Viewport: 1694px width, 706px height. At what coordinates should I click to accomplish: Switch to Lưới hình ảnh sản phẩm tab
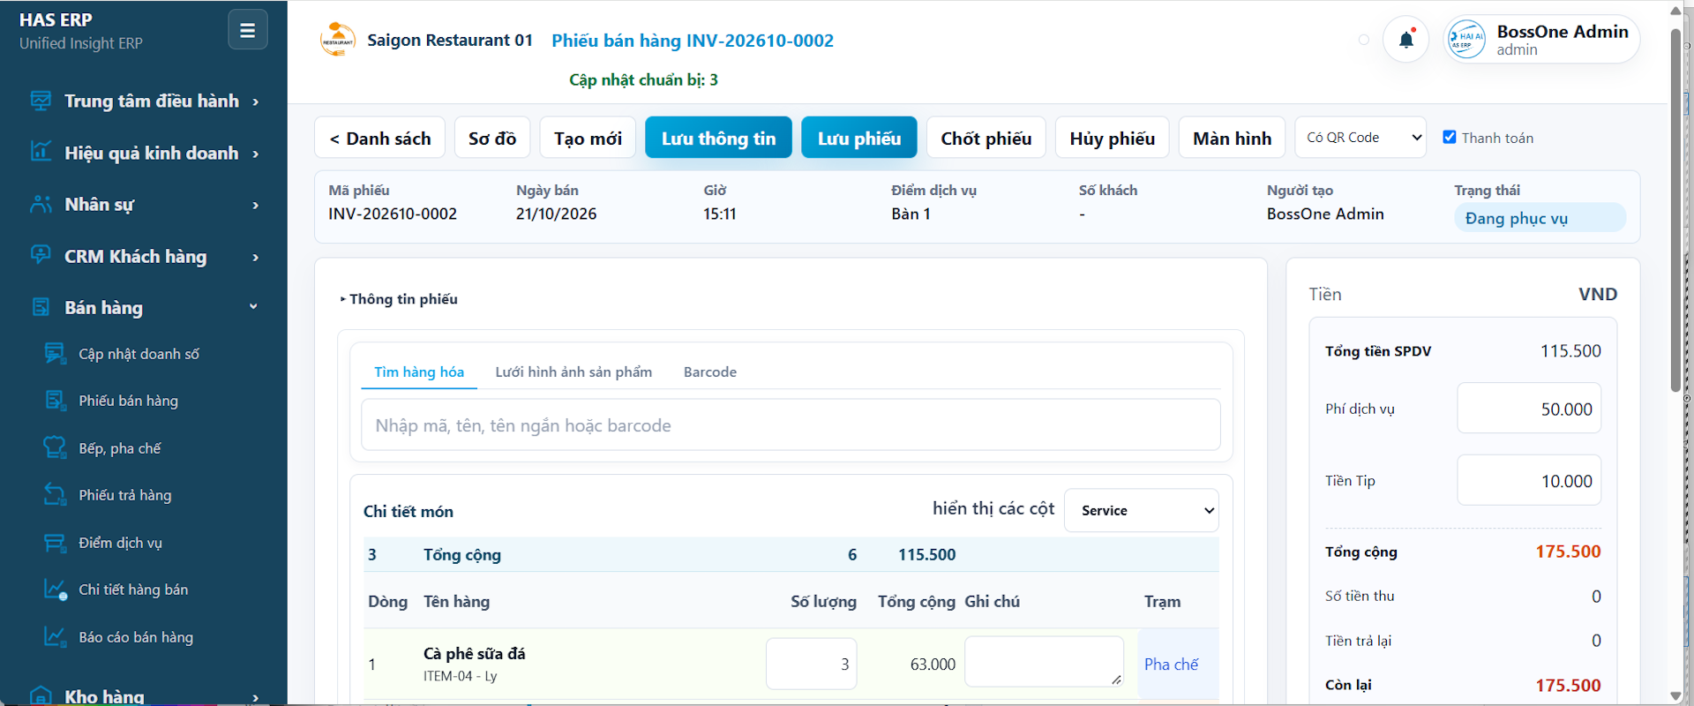573,372
